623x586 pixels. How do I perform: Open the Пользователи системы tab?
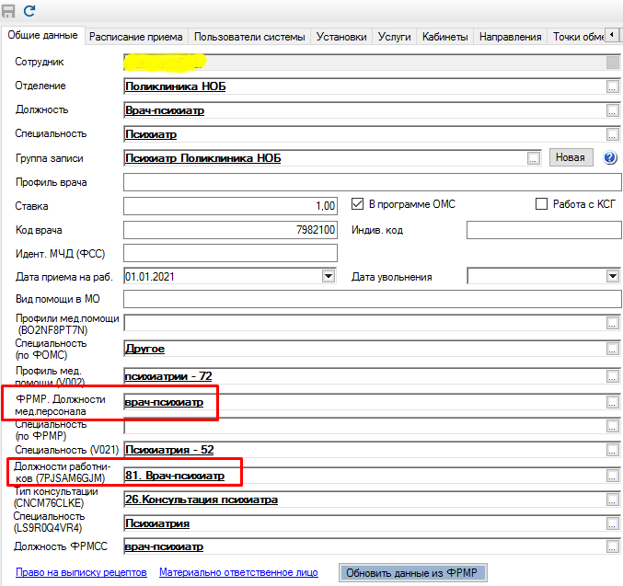[x=249, y=37]
